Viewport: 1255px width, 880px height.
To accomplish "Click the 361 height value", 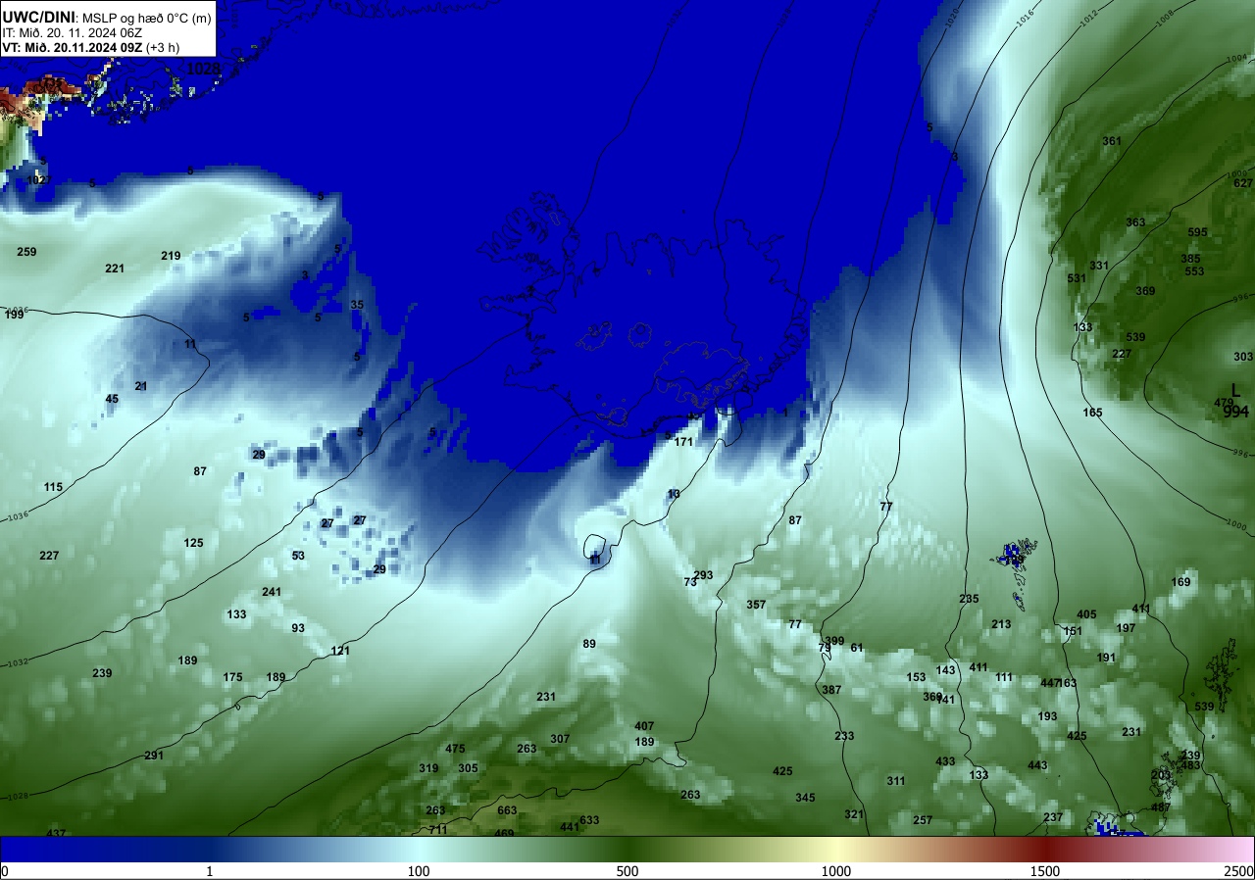I will (1112, 141).
